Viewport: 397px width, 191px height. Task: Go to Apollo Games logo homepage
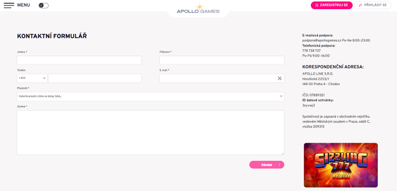198,8
